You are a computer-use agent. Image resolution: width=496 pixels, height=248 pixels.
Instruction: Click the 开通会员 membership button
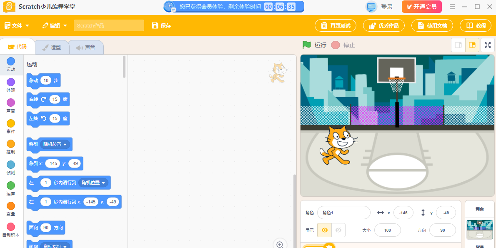(422, 7)
